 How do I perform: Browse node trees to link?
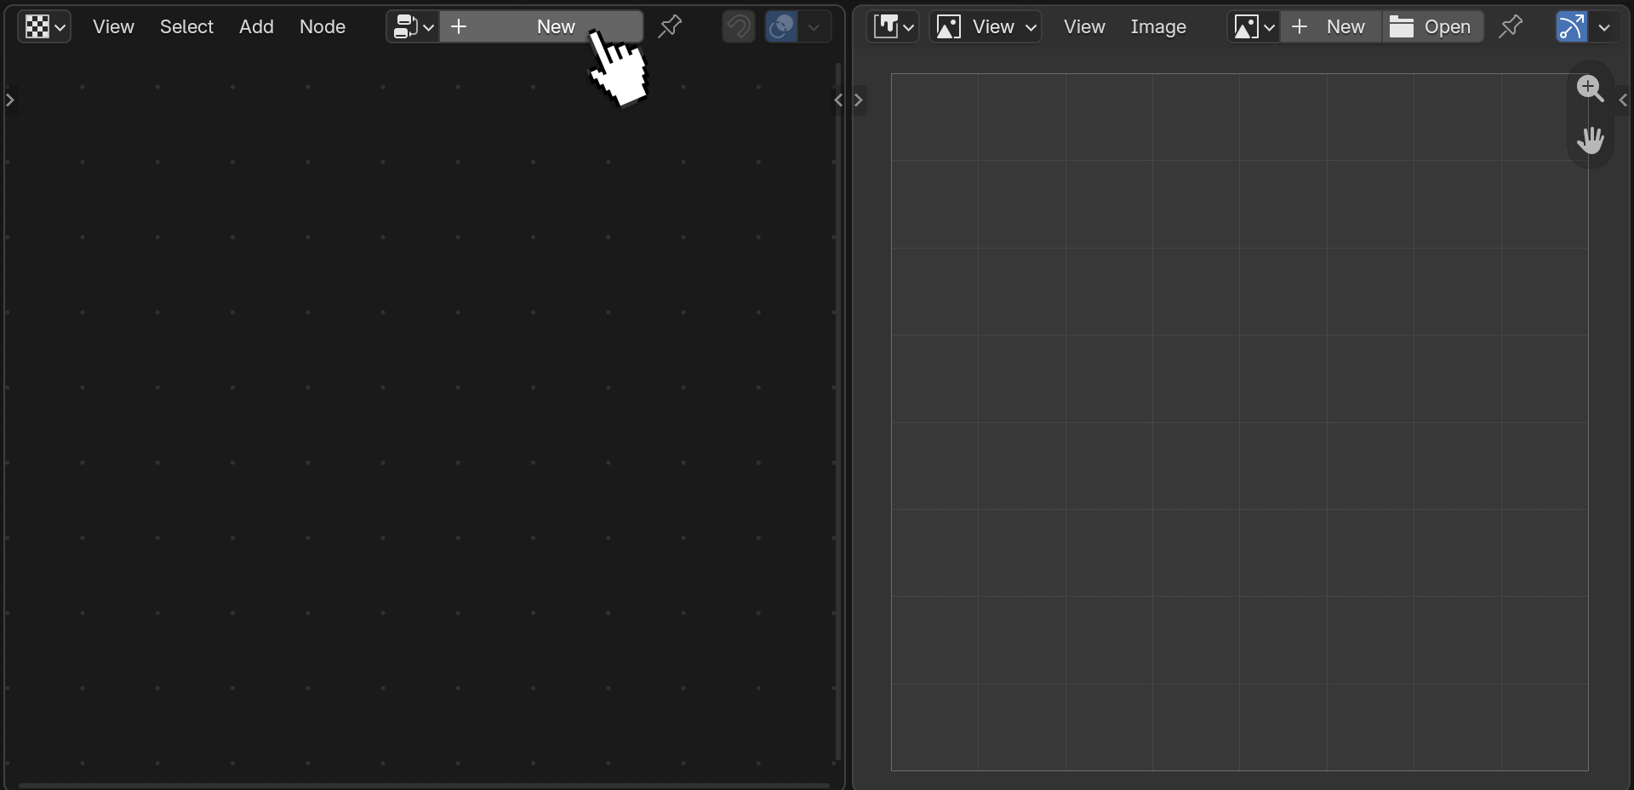click(414, 27)
